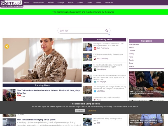Open the Sports menu item
The height and width of the screenshot is (126, 168).
pos(80,3)
